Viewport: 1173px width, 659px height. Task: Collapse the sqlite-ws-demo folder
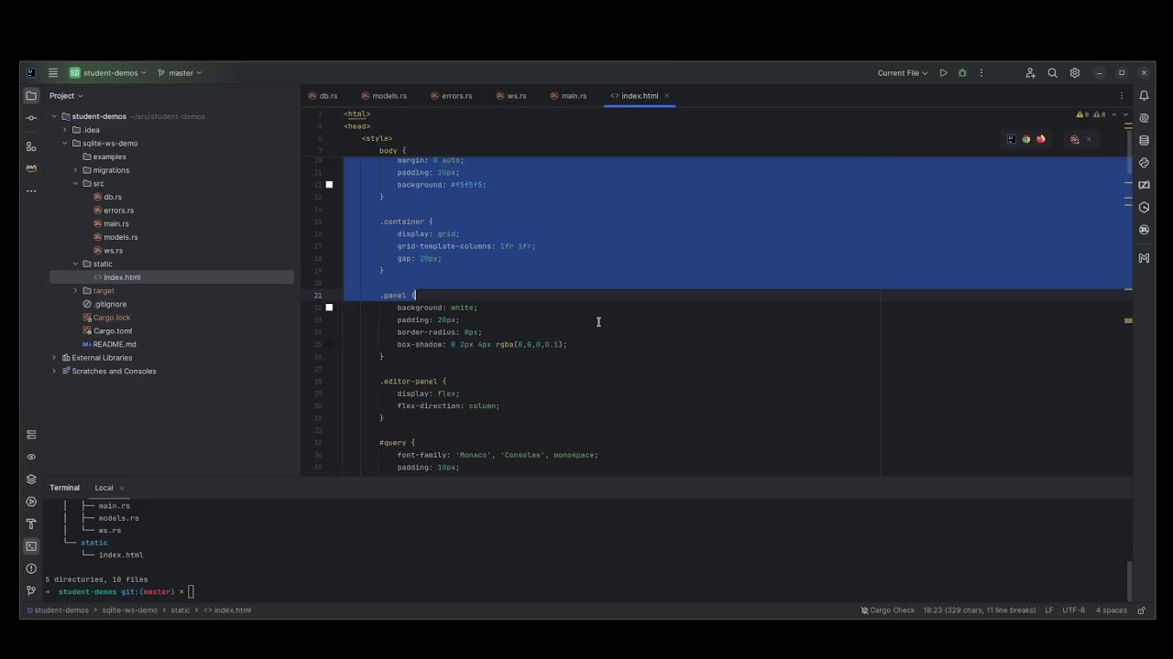pos(65,144)
